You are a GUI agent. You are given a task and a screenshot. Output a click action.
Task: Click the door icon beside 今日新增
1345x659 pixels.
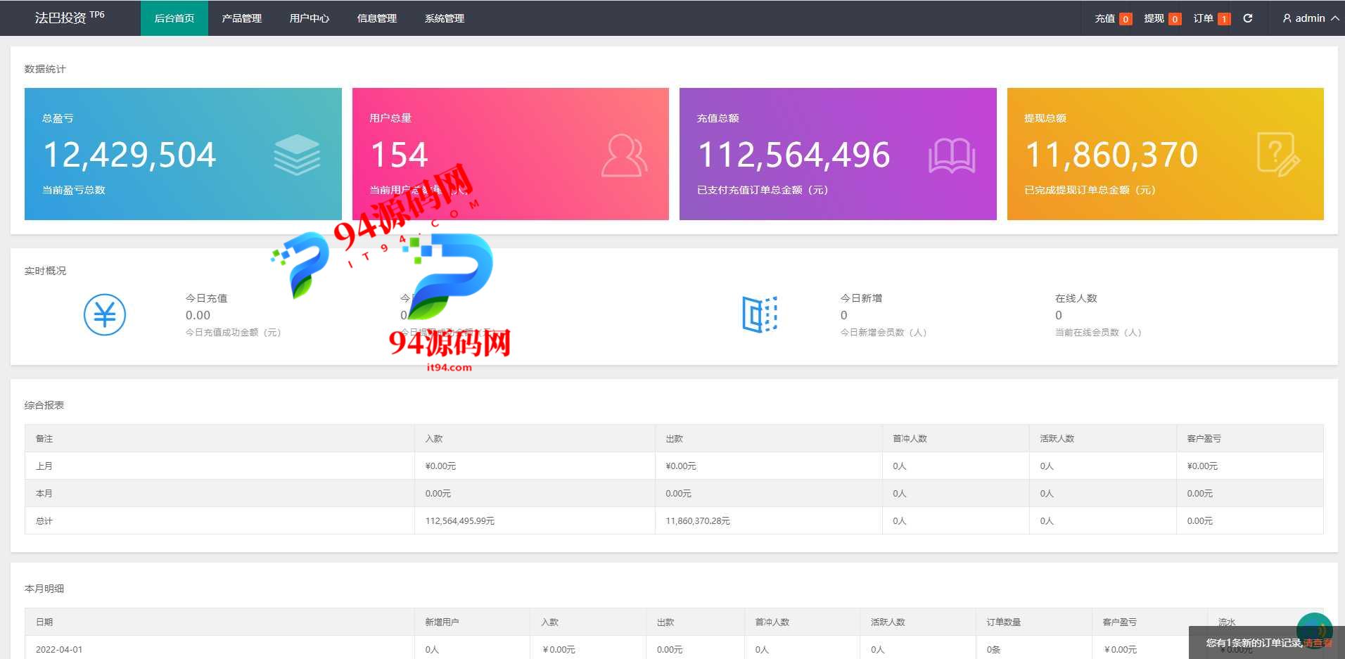(x=760, y=314)
